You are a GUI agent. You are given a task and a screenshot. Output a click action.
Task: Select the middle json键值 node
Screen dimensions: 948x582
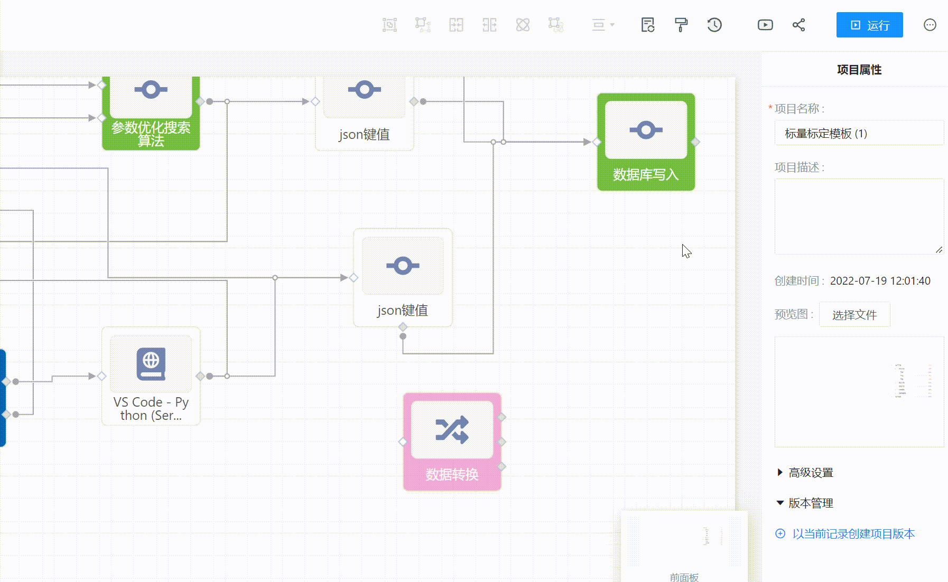click(403, 277)
